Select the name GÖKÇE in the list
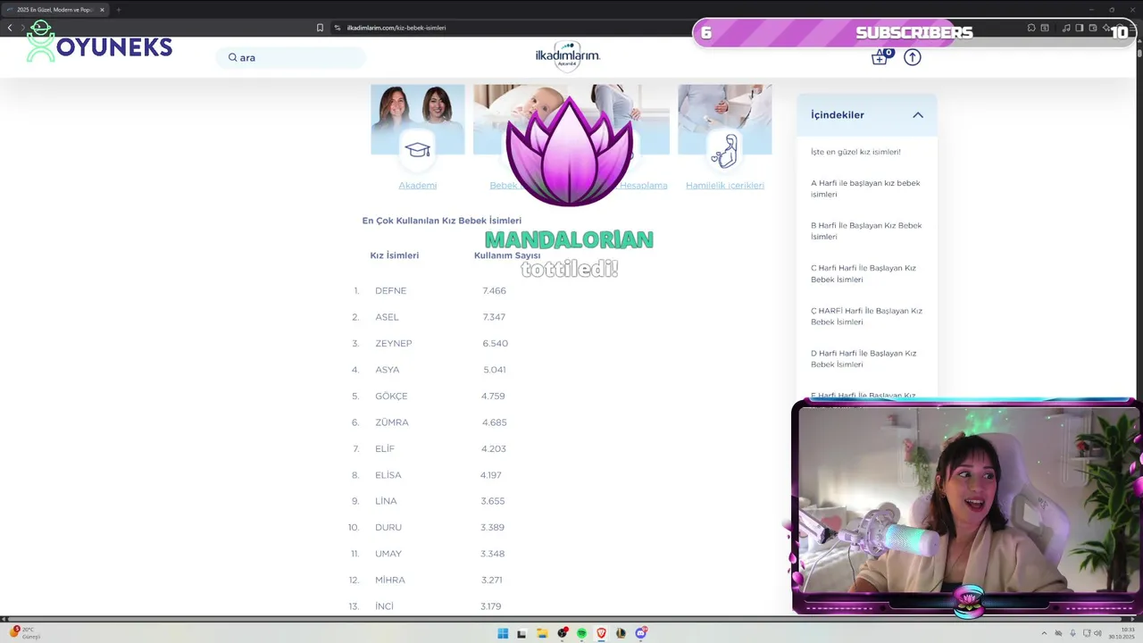This screenshot has width=1143, height=643. pos(391,397)
